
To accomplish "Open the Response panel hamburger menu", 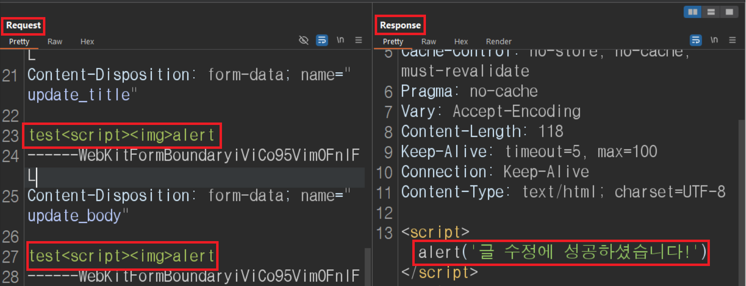I will [x=733, y=40].
